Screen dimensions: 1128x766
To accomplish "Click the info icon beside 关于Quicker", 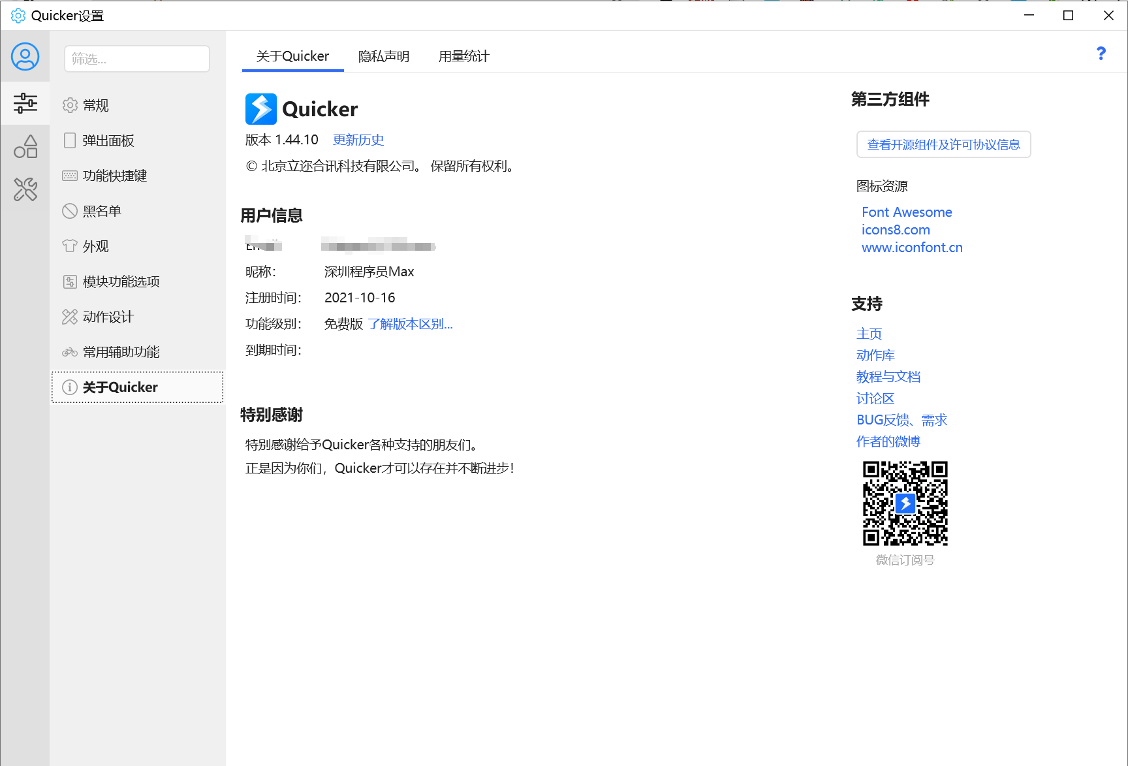I will 70,387.
